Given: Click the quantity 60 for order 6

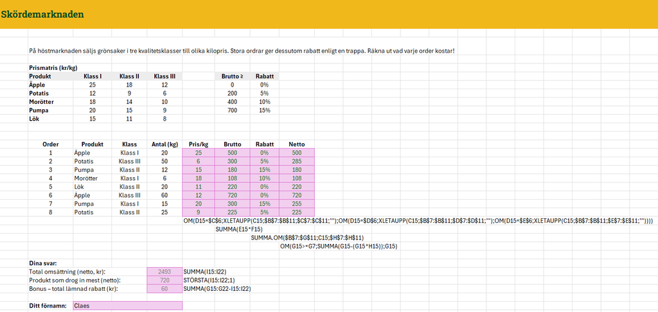Looking at the screenshot, I should point(164,195).
